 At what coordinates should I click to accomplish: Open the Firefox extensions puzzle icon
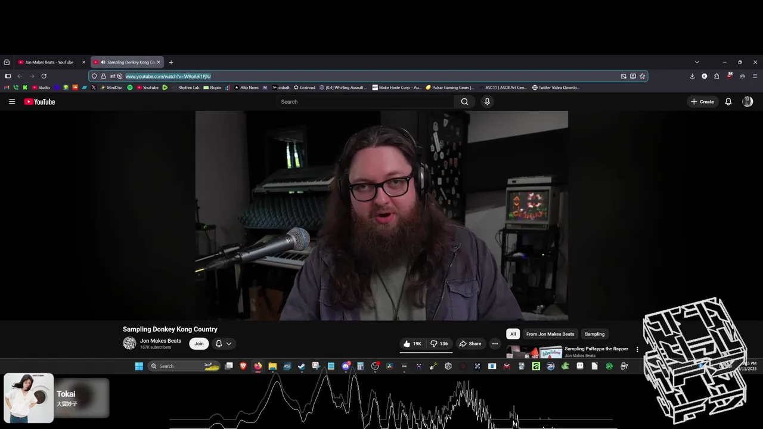coord(717,76)
